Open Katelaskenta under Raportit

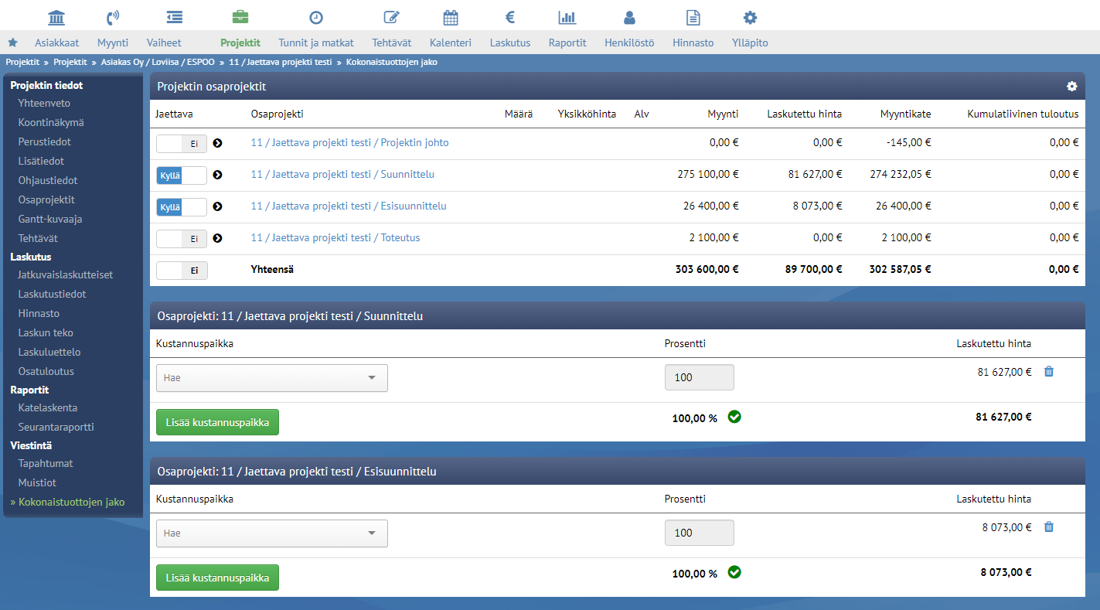48,407
